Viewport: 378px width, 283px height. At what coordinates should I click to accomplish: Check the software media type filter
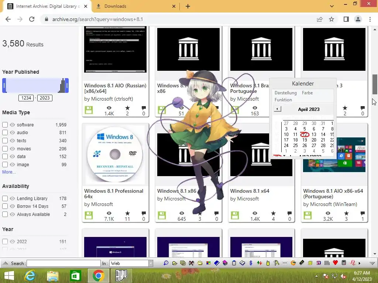[5, 125]
